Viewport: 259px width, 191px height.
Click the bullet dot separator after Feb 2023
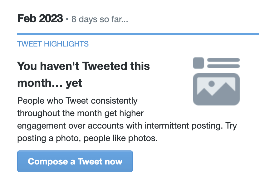[67, 19]
